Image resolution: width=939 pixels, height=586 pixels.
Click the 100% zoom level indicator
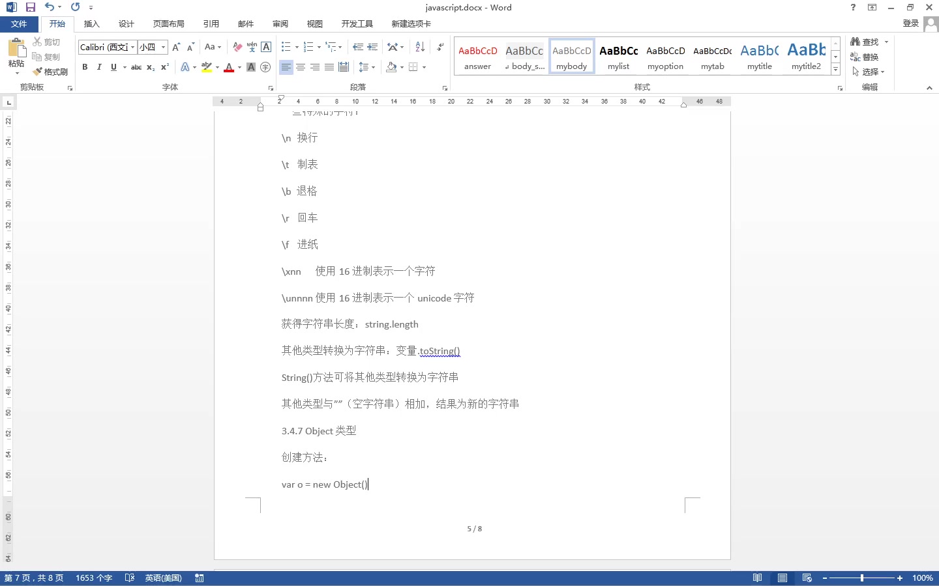923,578
